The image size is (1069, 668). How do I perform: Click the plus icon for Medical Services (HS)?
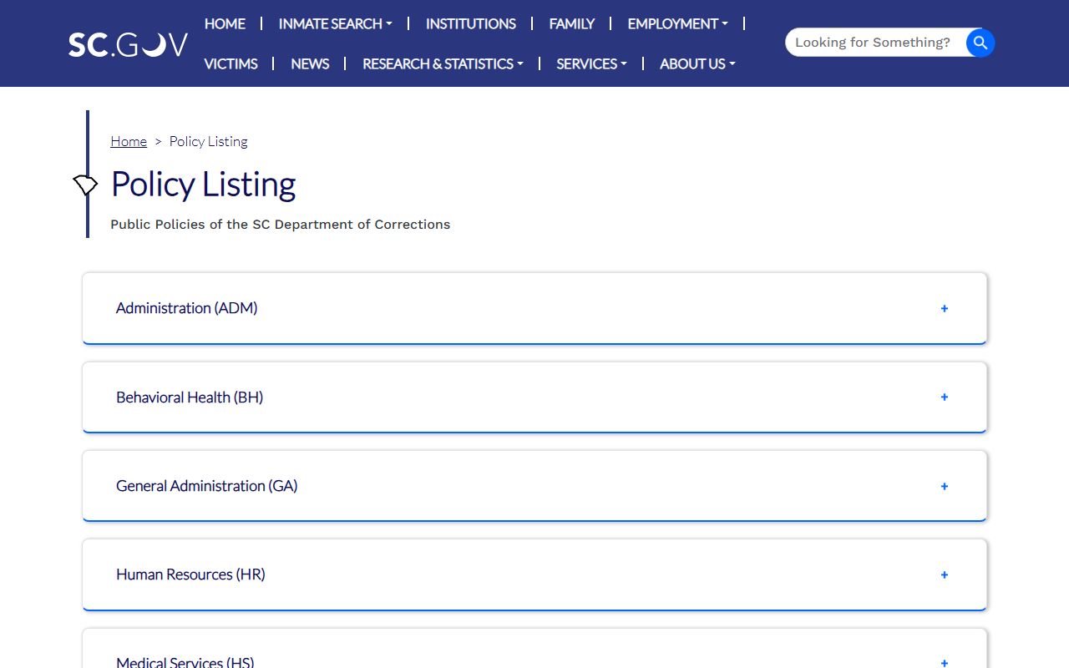click(945, 663)
